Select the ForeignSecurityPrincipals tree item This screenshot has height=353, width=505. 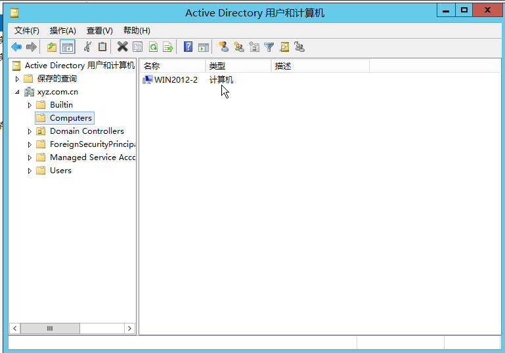(x=92, y=144)
